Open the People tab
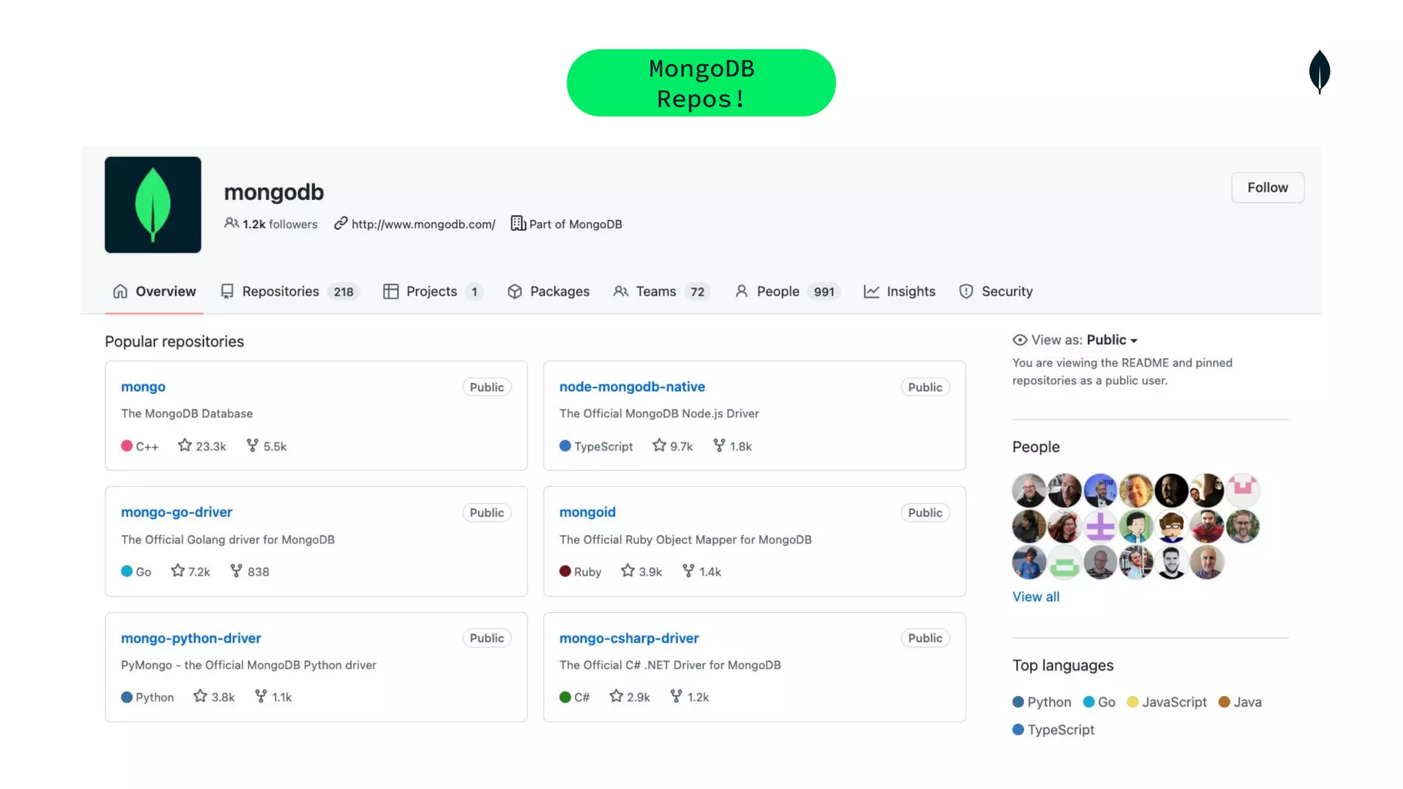The height and width of the screenshot is (789, 1403). 788,291
